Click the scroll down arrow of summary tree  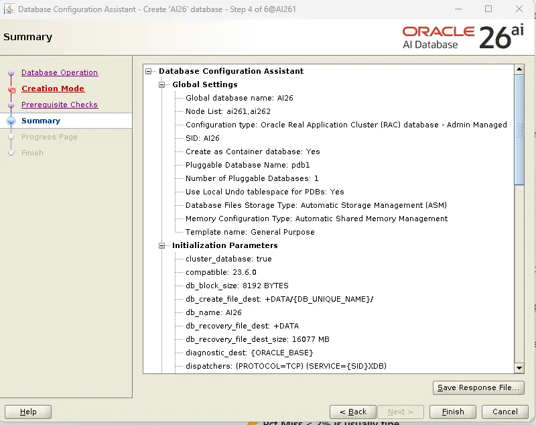(519, 368)
